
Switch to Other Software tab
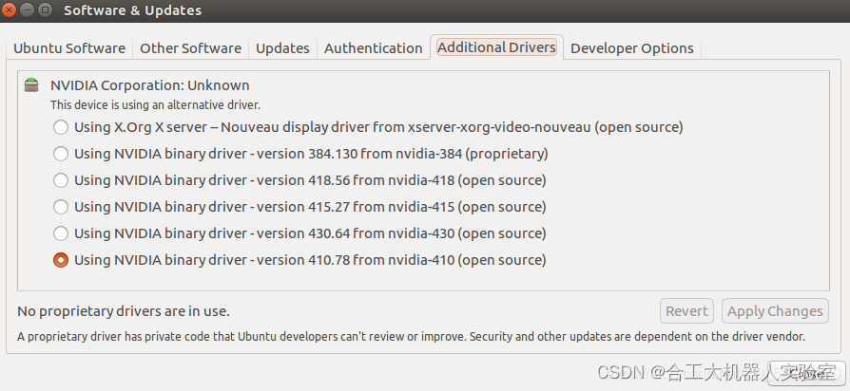click(x=190, y=48)
